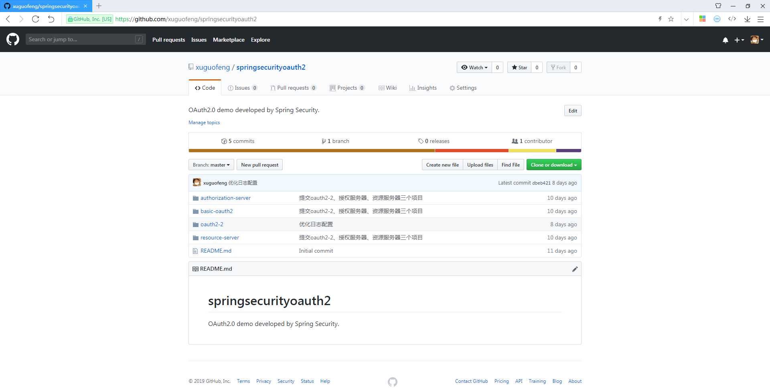Reload the page with refresh icon
The height and width of the screenshot is (392, 770).
(x=35, y=19)
